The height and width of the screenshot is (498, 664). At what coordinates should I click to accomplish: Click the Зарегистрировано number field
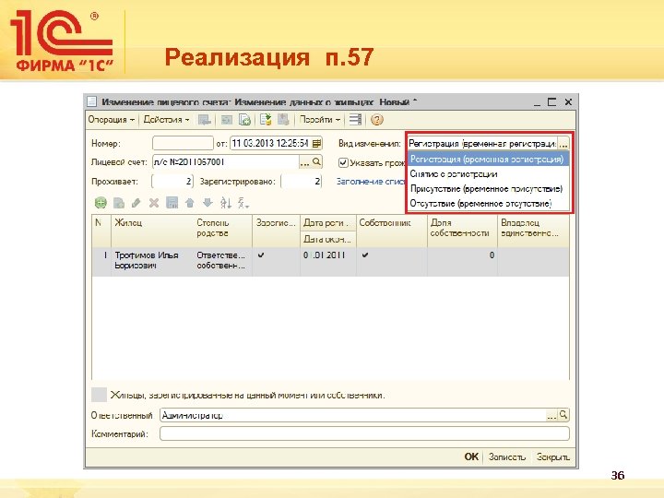(x=301, y=182)
